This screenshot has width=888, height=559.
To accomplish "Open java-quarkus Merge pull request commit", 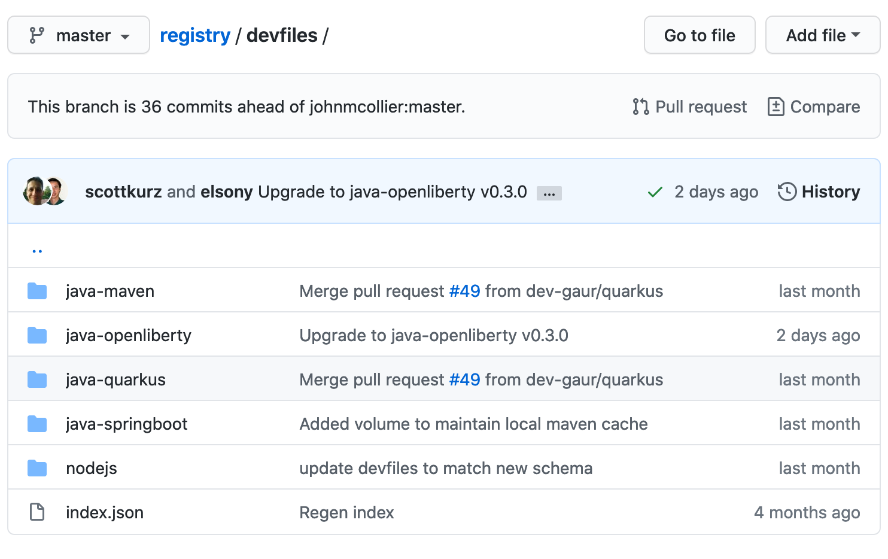I will point(481,379).
